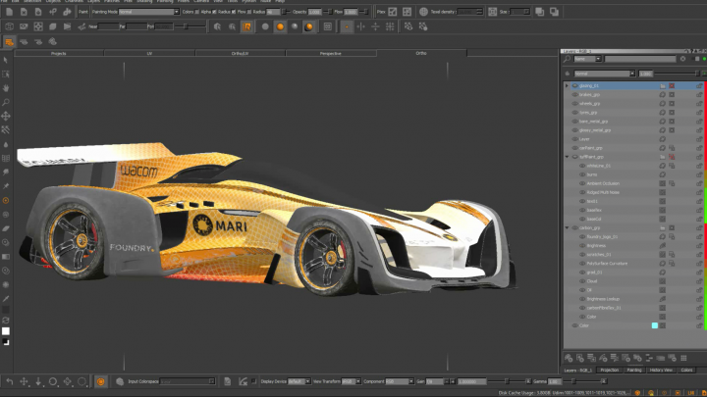Click the orange circular icon in bottom toolbar
Screen dimensions: 707x397
(100, 381)
